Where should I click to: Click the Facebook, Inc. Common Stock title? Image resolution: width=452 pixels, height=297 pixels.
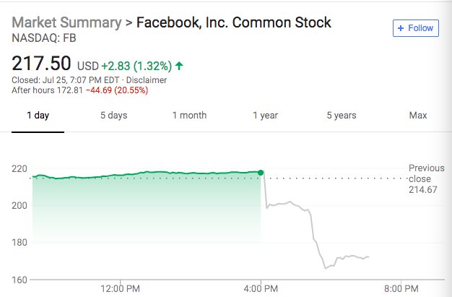pos(234,22)
